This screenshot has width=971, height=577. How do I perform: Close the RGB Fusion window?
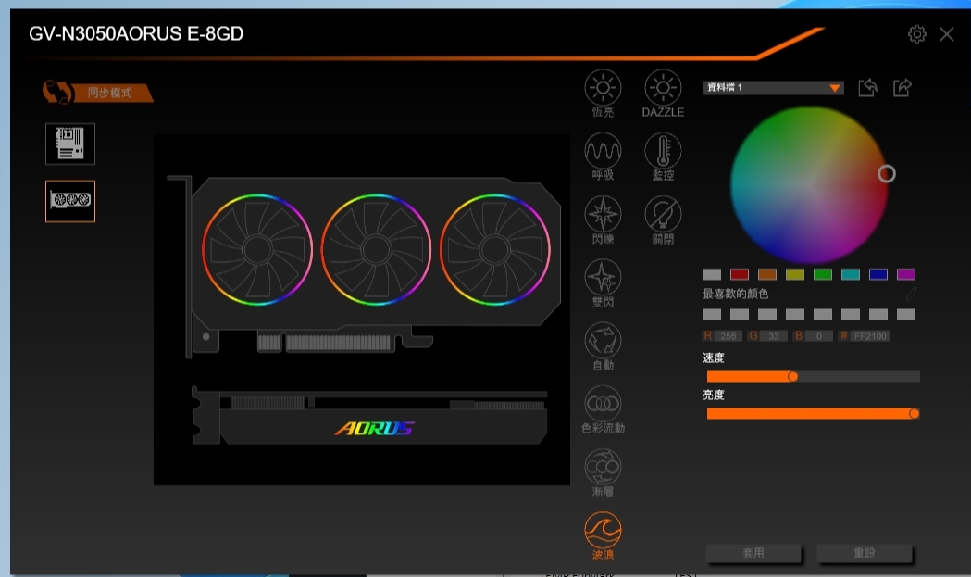coord(946,34)
